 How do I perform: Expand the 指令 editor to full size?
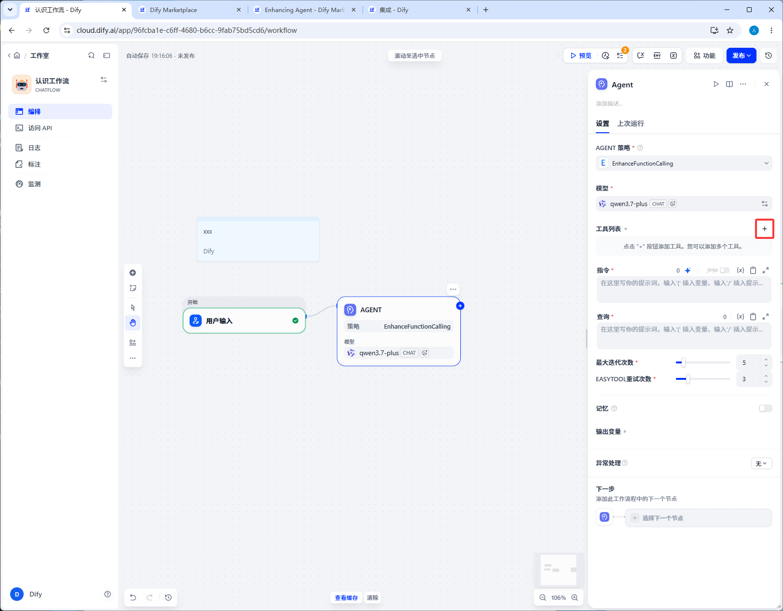[766, 270]
